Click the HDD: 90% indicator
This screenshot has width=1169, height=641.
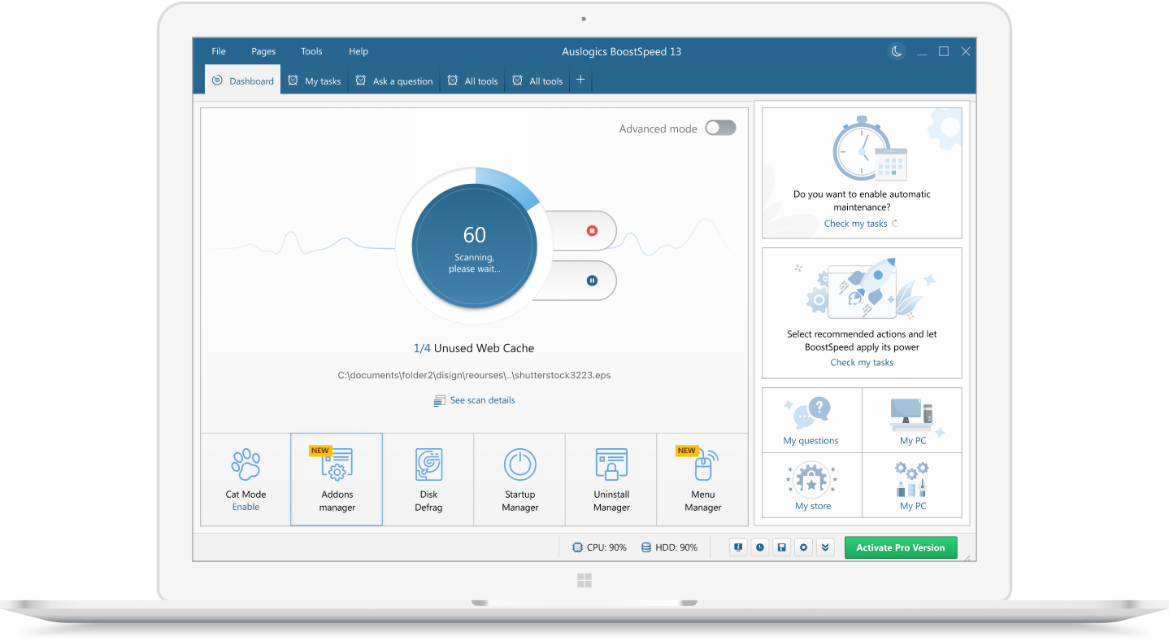tap(670, 547)
